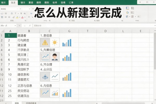
Task: Click the blue robot spaceship icon
Action: [x=45, y=77]
